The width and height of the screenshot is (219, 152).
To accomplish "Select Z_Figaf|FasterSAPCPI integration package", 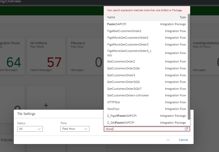I will click(146, 116).
